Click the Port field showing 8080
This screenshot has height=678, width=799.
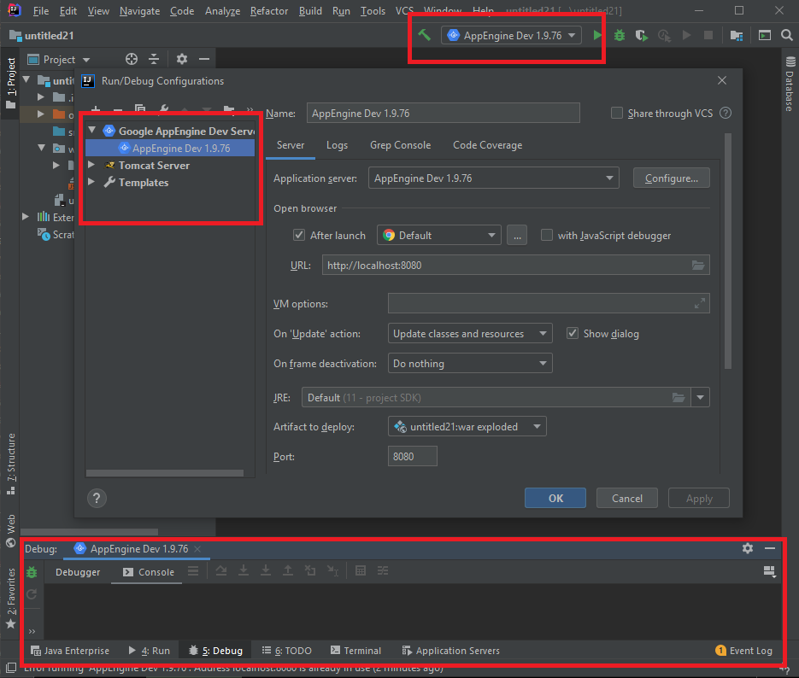412,456
